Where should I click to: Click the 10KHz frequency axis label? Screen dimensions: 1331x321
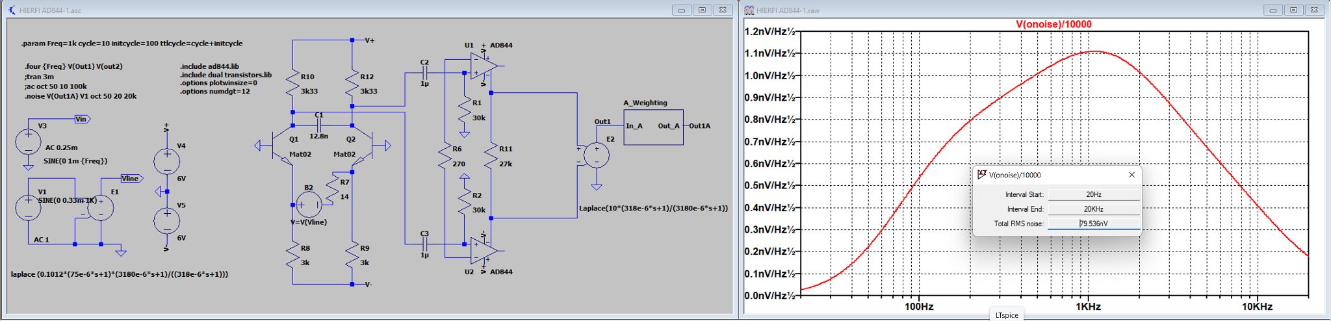click(1256, 306)
